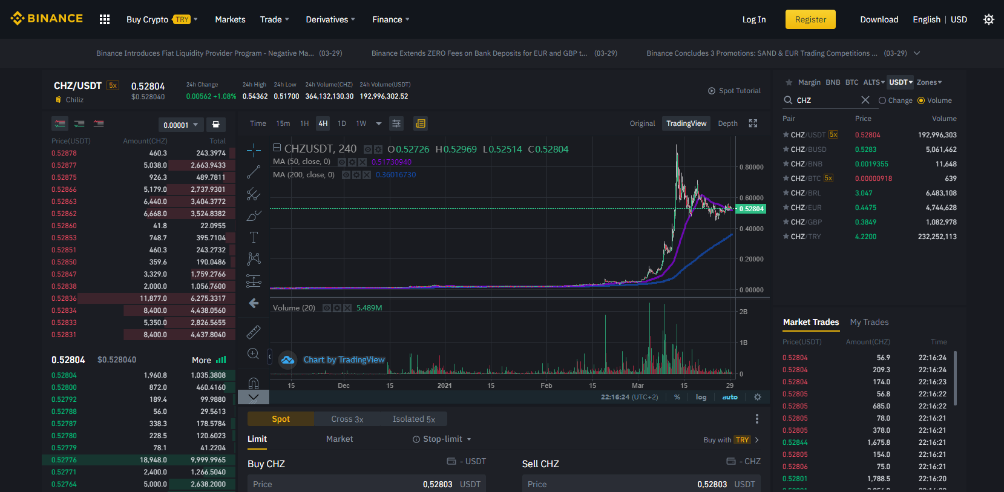Select the crosshair cursor tool
Image resolution: width=1004 pixels, height=492 pixels.
254,150
